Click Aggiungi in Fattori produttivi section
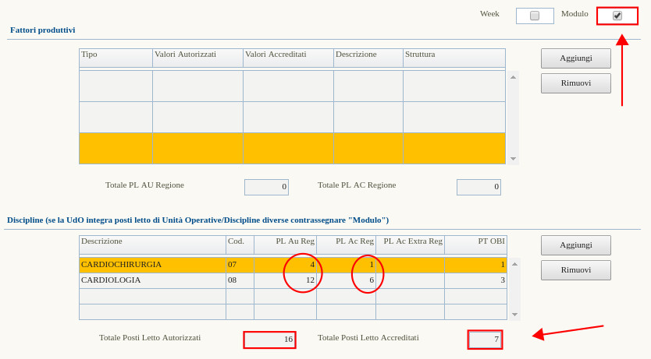This screenshot has height=359, width=651. click(x=575, y=58)
